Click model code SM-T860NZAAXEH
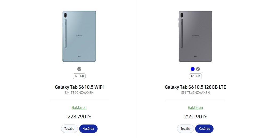 [79, 93]
